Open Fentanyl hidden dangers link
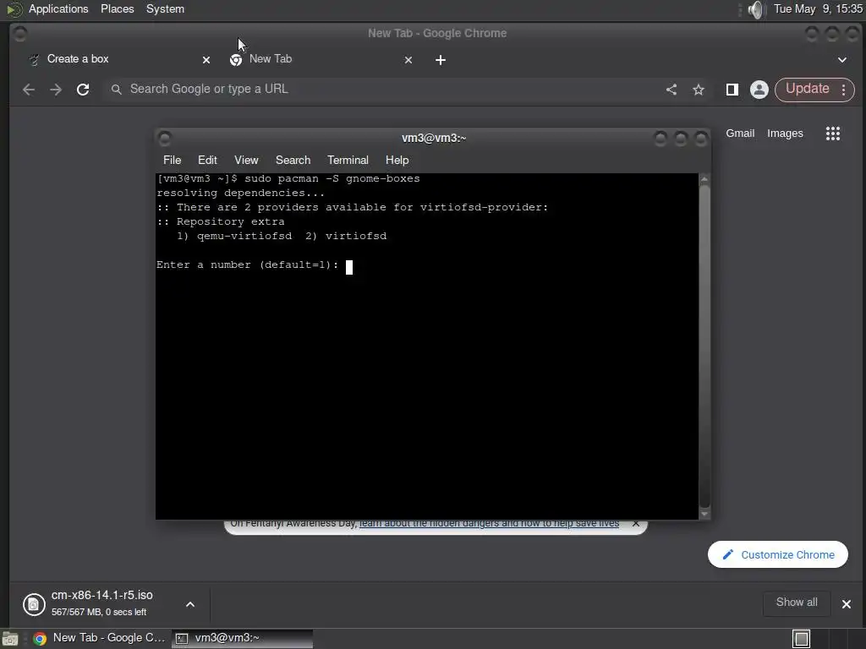Screen dimensions: 866x649 pos(489,523)
